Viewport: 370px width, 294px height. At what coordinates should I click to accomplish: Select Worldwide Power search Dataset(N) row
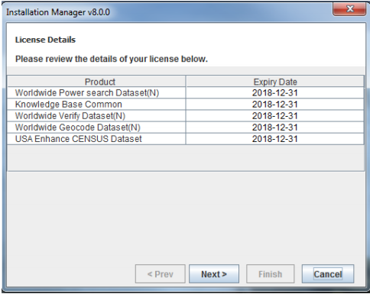click(186, 93)
